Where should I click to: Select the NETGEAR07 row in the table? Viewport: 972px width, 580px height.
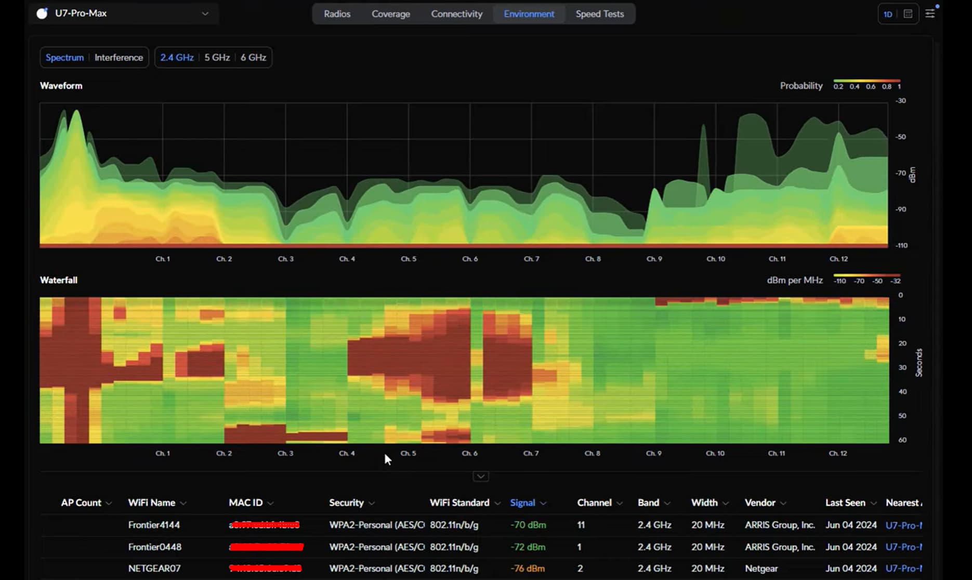(154, 568)
